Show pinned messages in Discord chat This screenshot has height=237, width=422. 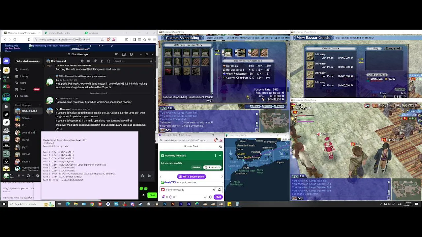pyautogui.click(x=95, y=61)
